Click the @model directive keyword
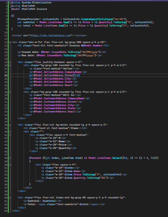The width and height of the screenshot is (168, 217). (16, 9)
